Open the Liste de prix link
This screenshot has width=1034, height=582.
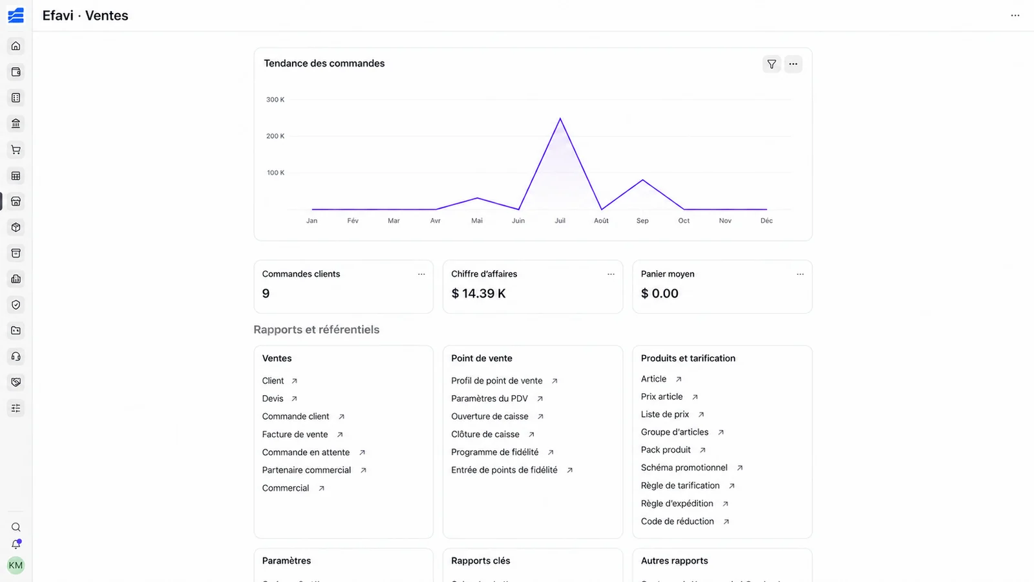click(673, 415)
